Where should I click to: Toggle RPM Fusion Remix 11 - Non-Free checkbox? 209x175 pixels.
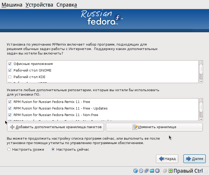click(10, 115)
